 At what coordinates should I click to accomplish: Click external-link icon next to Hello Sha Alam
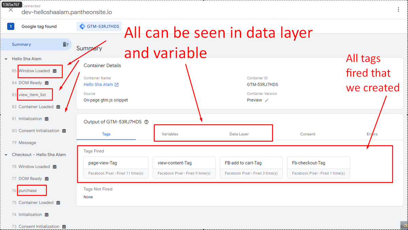click(x=117, y=85)
